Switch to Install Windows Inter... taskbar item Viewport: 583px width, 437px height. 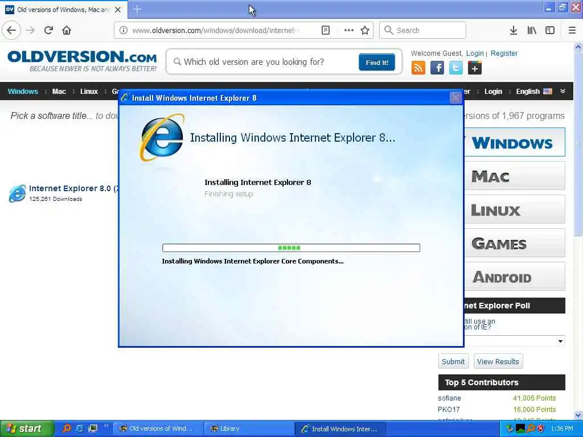pos(340,428)
